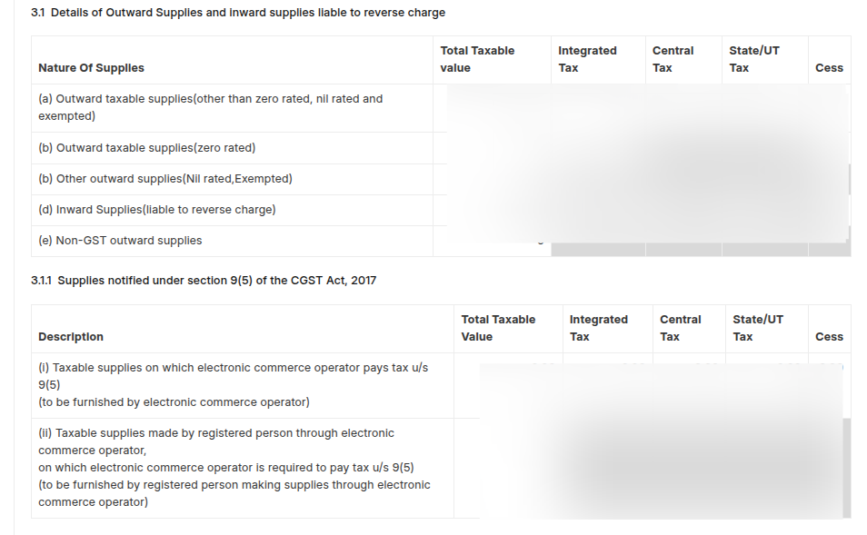Click the 'Cess' header of the 3.1 table
Image resolution: width=867 pixels, height=535 pixels.
[x=829, y=68]
